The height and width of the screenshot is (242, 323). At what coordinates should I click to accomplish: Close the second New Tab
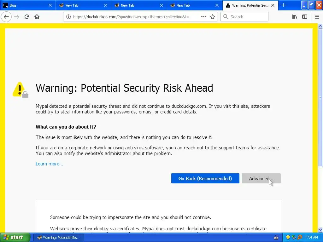click(161, 5)
